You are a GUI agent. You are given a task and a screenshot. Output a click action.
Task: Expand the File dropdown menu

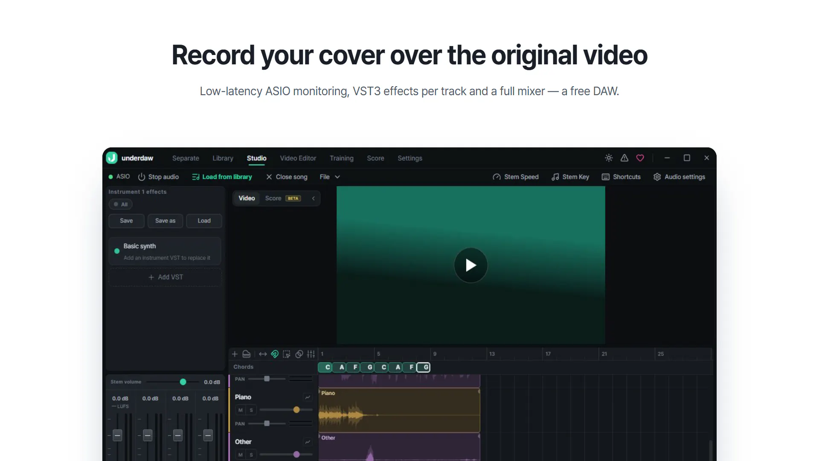[330, 177]
